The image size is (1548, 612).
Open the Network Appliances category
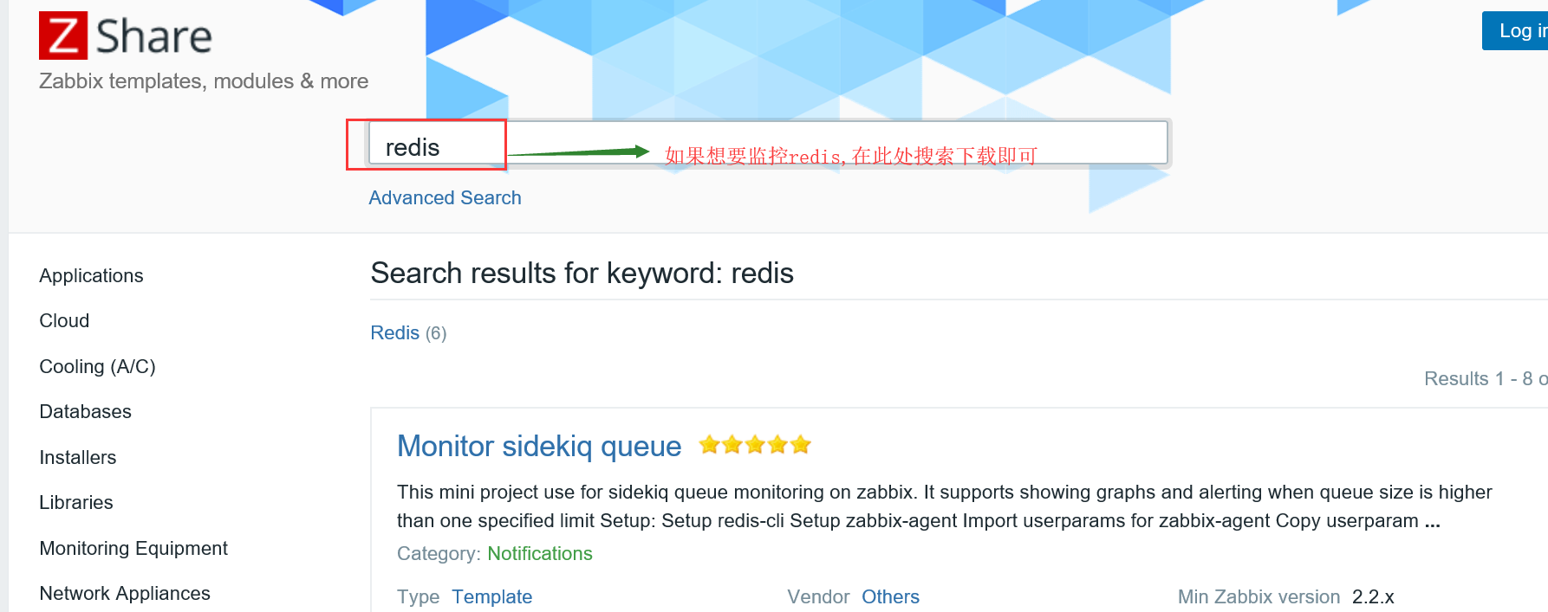click(x=125, y=594)
